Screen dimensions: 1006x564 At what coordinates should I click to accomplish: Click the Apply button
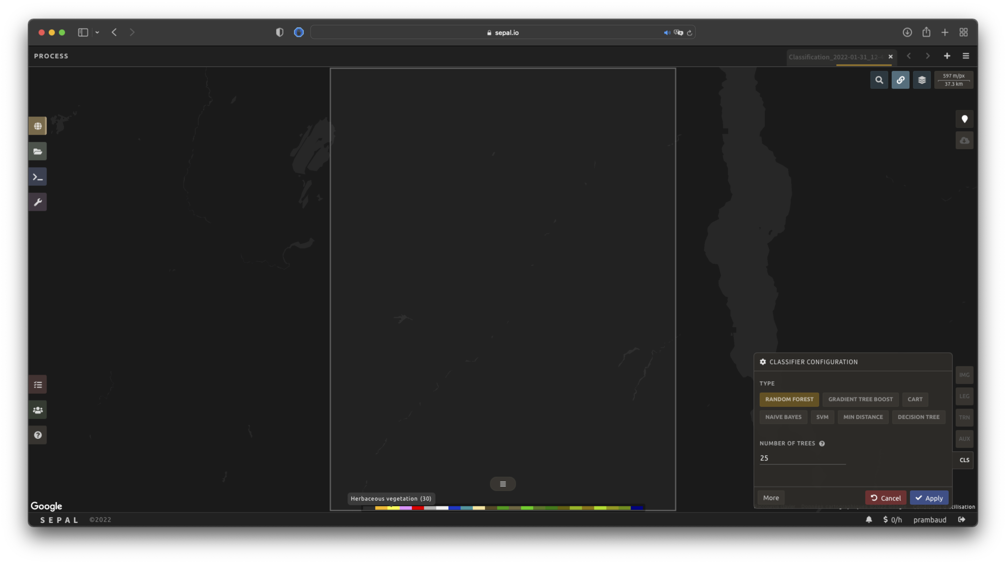click(929, 498)
